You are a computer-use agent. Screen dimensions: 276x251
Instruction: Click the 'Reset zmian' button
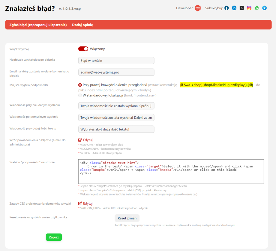[x=127, y=218]
